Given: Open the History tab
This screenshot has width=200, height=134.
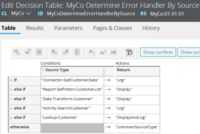Looking at the screenshot, I should pos(151,28).
